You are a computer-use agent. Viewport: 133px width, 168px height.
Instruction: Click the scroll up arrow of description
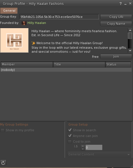[130, 30]
